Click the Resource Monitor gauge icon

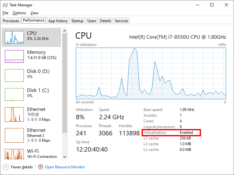41,167
